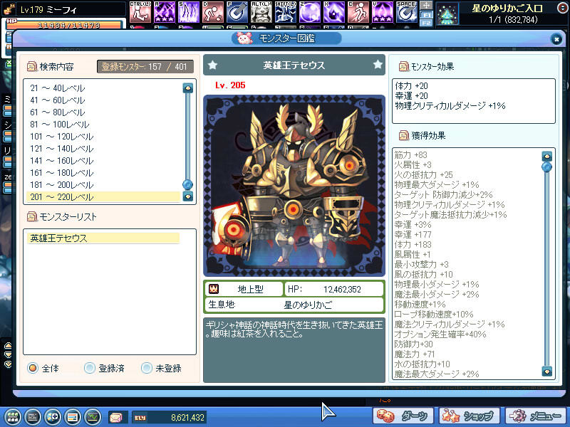Close the モンスター図鑑 window
This screenshot has width=570, height=427.
pos(556,39)
